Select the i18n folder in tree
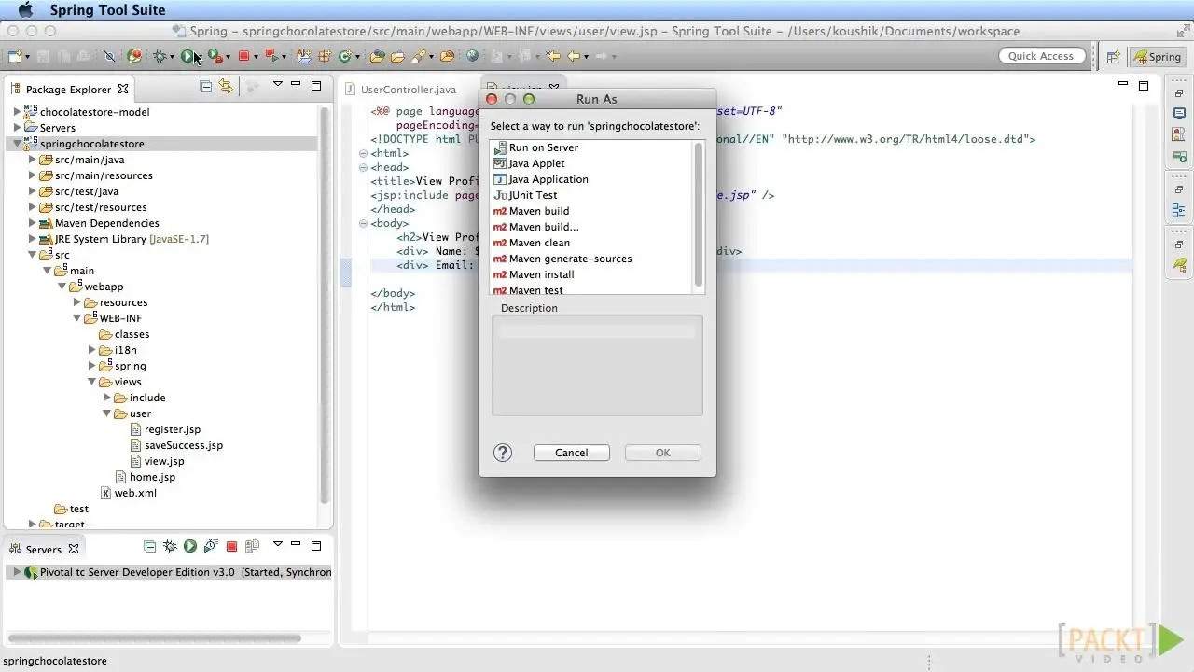 click(x=125, y=350)
